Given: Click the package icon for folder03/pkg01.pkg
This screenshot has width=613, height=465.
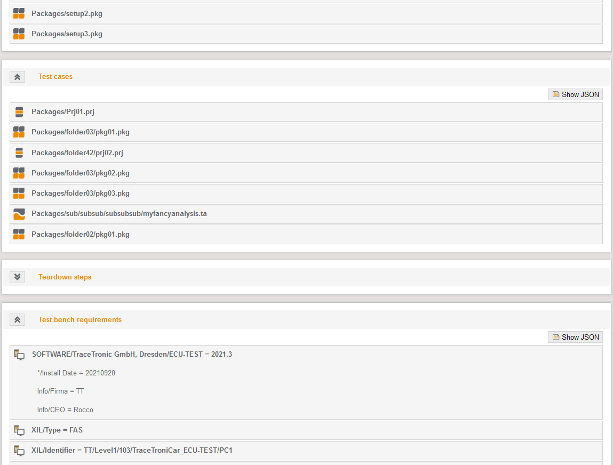Looking at the screenshot, I should pyautogui.click(x=19, y=132).
